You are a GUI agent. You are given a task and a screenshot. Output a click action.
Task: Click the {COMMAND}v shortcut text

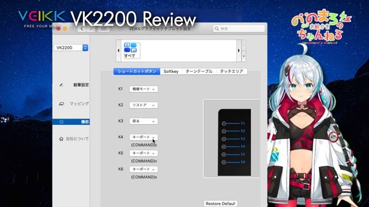pos(144,161)
